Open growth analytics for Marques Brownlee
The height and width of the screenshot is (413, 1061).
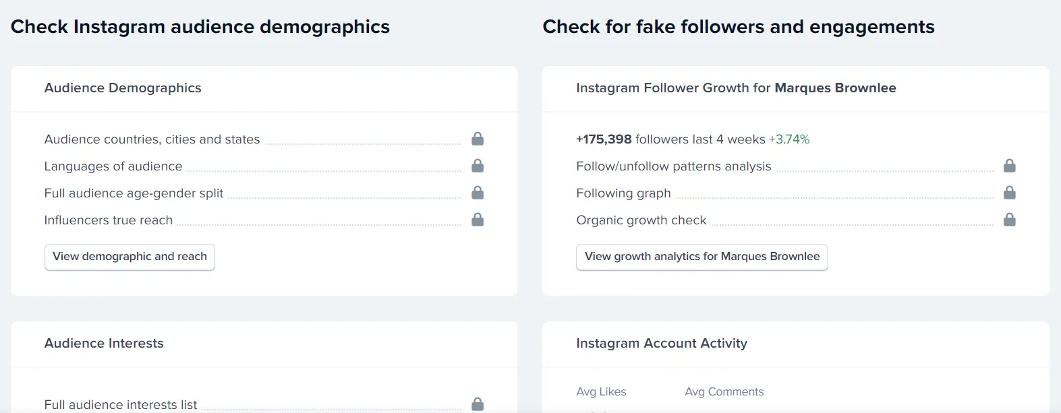(x=701, y=257)
